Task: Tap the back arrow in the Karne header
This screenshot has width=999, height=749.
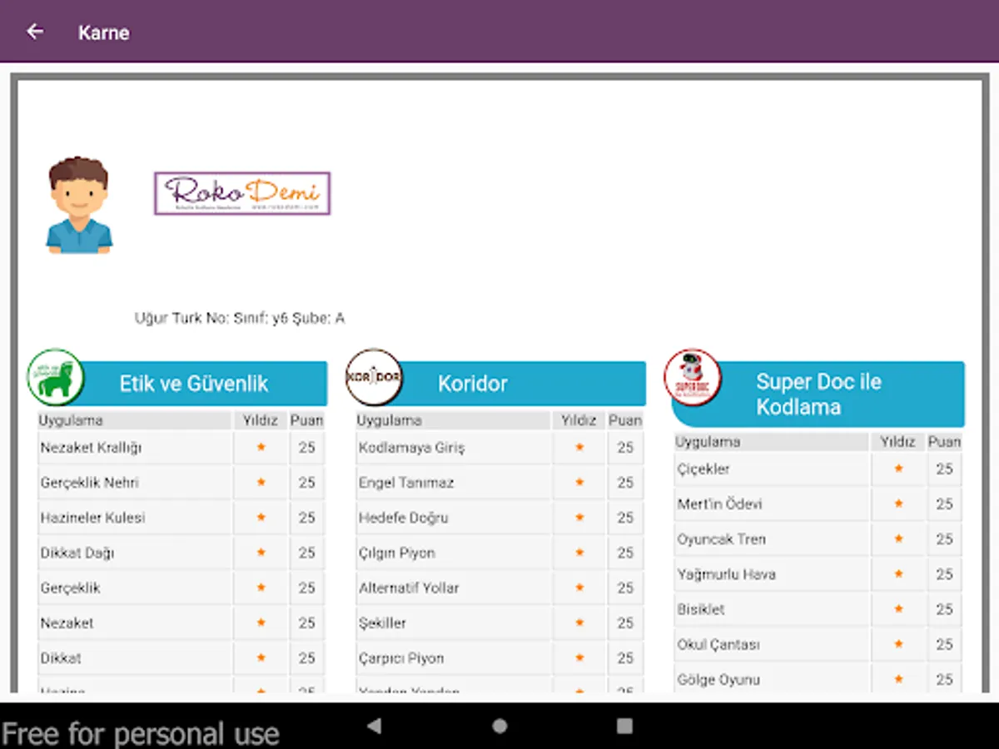Action: [x=34, y=31]
